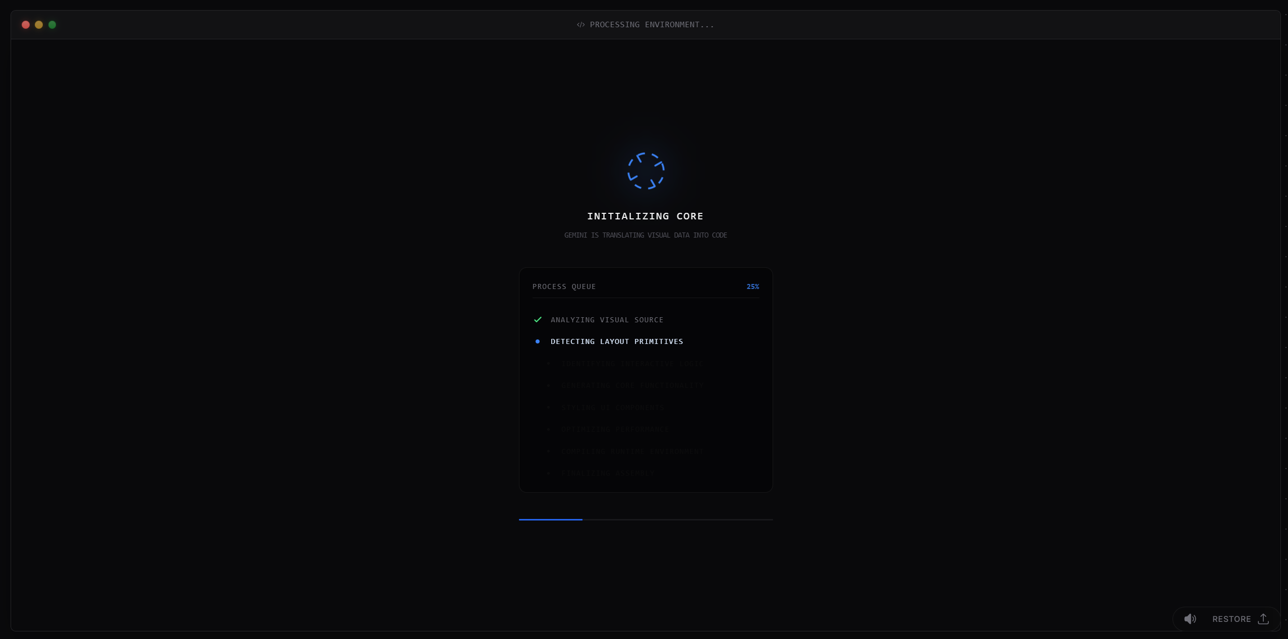Click the green maximize window dot
The width and height of the screenshot is (1288, 639).
coord(52,25)
